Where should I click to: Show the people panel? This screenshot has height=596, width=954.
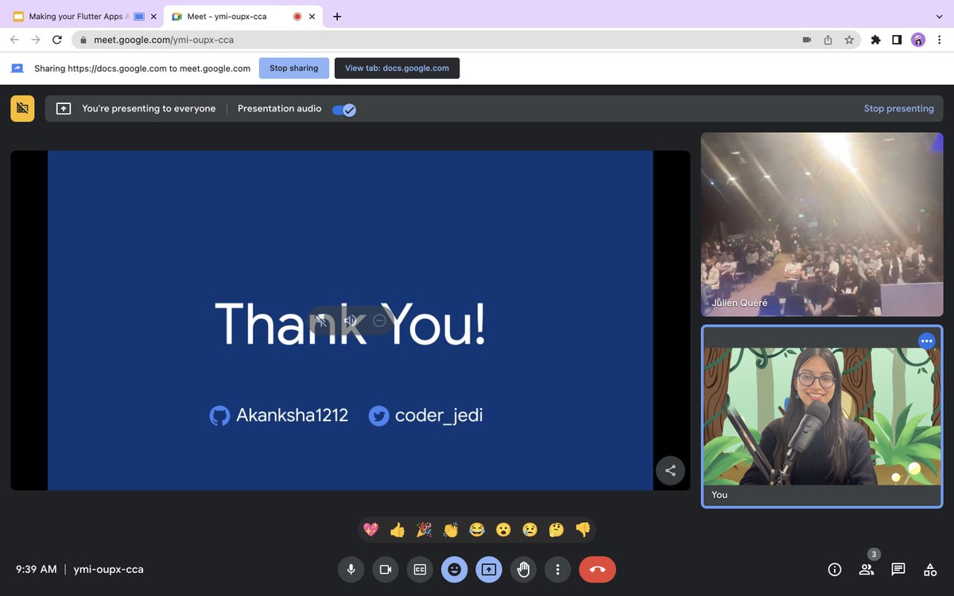coord(867,569)
